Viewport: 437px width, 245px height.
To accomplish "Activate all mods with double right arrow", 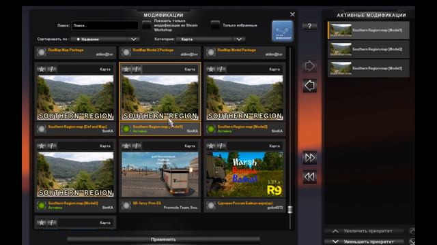I will pyautogui.click(x=309, y=158).
